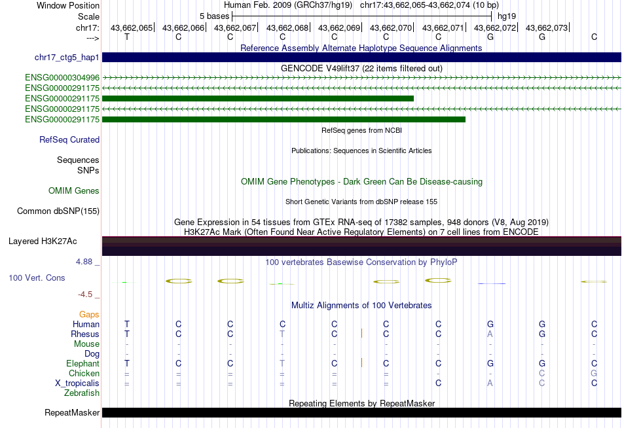Open the RefSeq Curated track label

69,139
